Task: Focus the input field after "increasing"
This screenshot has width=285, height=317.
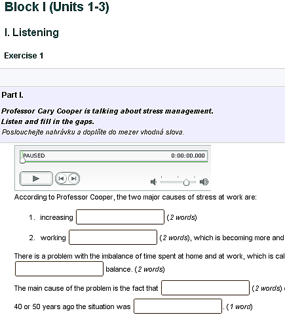Action: point(120,217)
